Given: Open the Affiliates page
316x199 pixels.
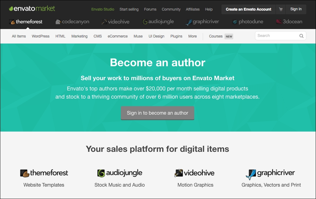Looking at the screenshot, I should coord(193,9).
